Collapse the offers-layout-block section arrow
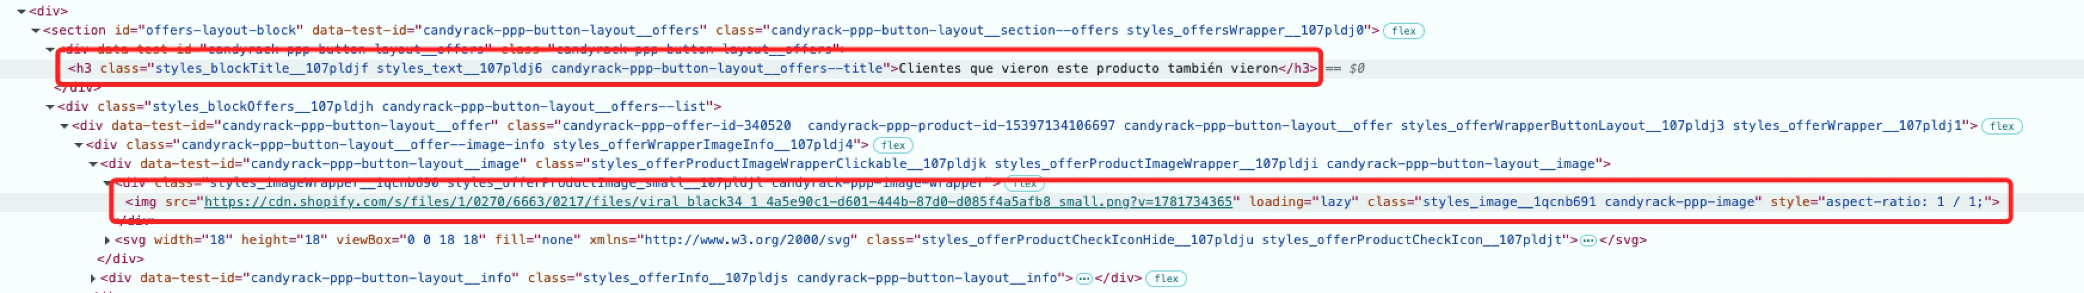Image resolution: width=2084 pixels, height=293 pixels. pos(36,31)
